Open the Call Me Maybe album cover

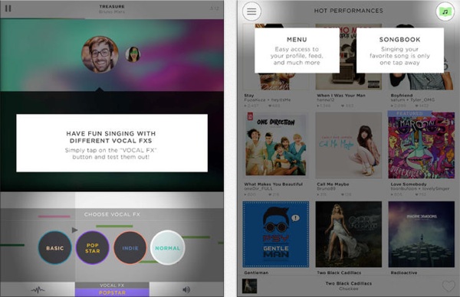tap(349, 145)
